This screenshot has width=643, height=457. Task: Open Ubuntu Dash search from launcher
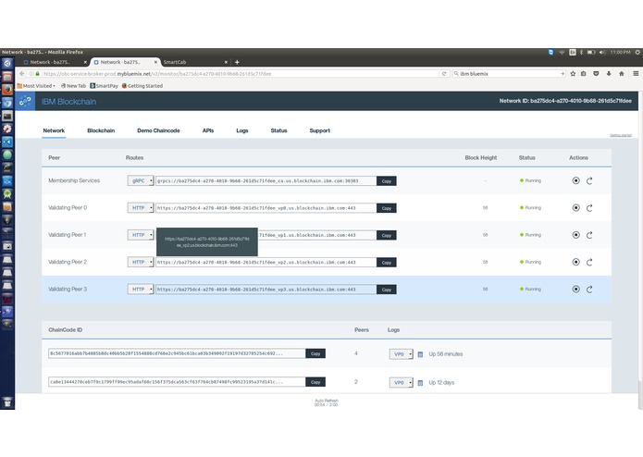tap(7, 64)
